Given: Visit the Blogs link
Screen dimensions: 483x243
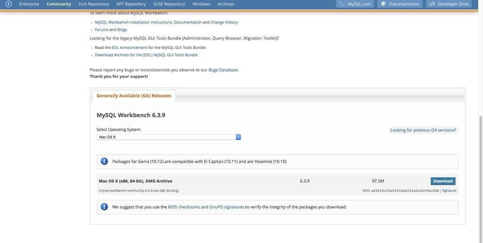Looking at the screenshot, I should click(x=122, y=30).
